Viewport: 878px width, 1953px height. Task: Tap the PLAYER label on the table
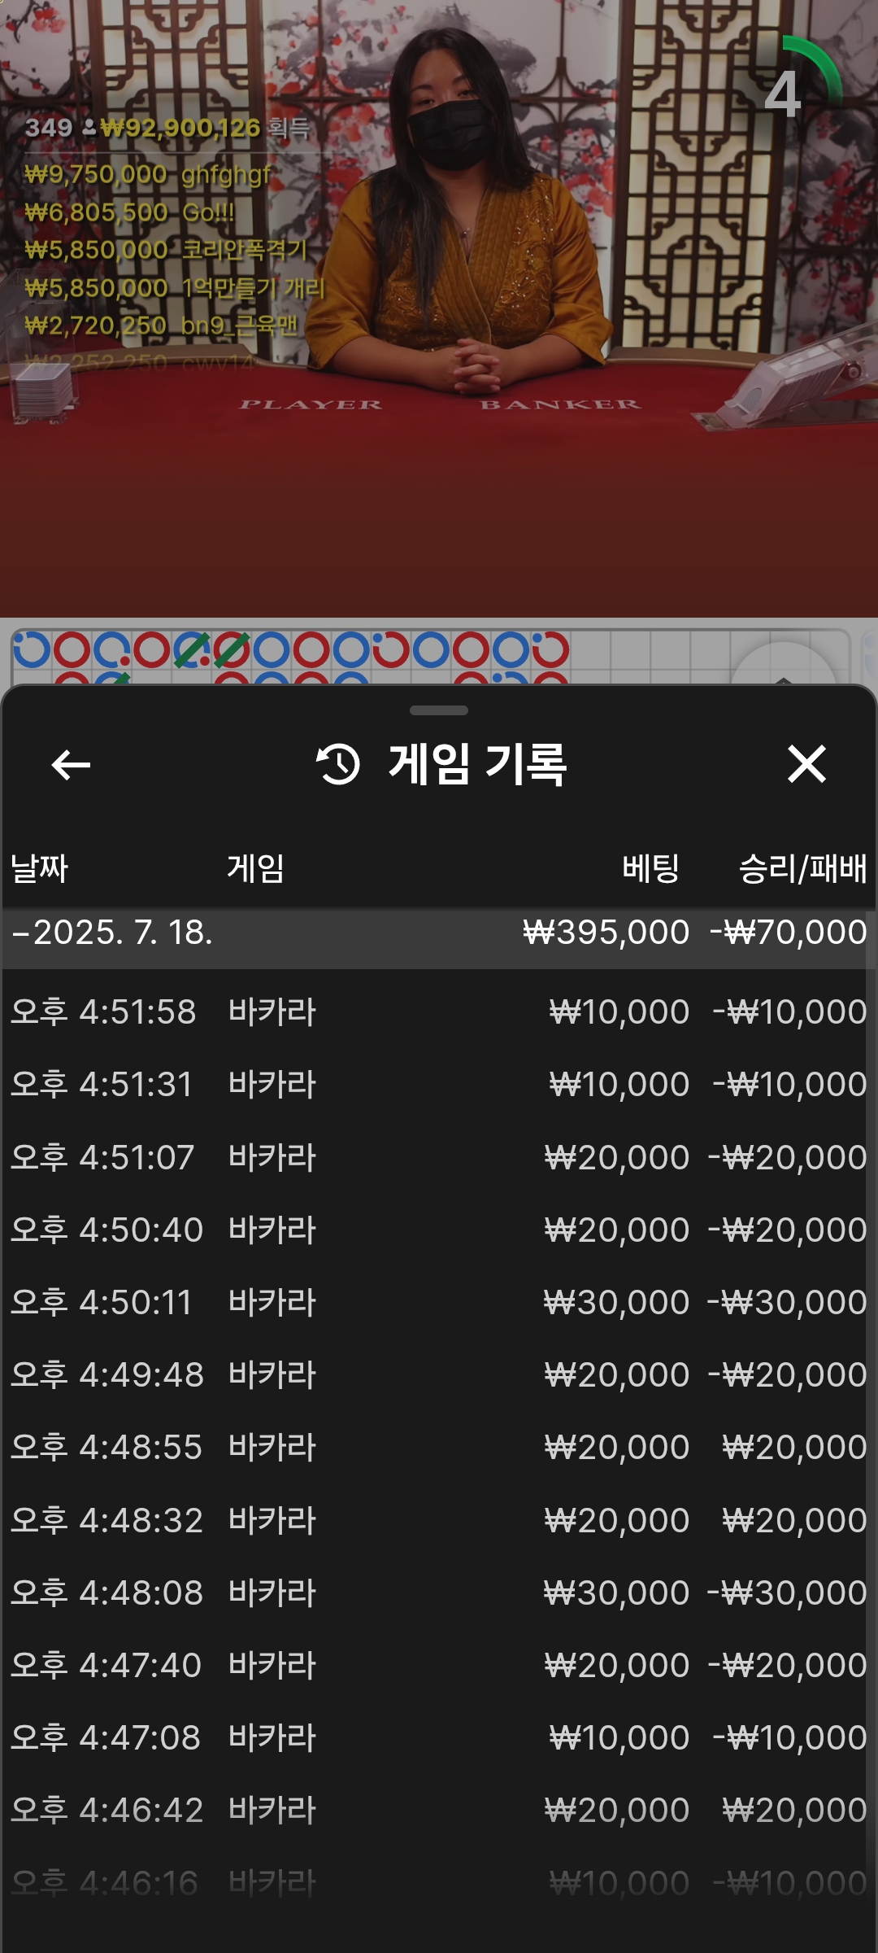[310, 404]
